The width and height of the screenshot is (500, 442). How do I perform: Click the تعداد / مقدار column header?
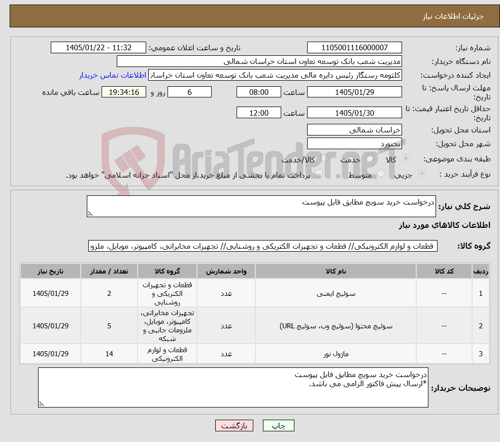[109, 271]
